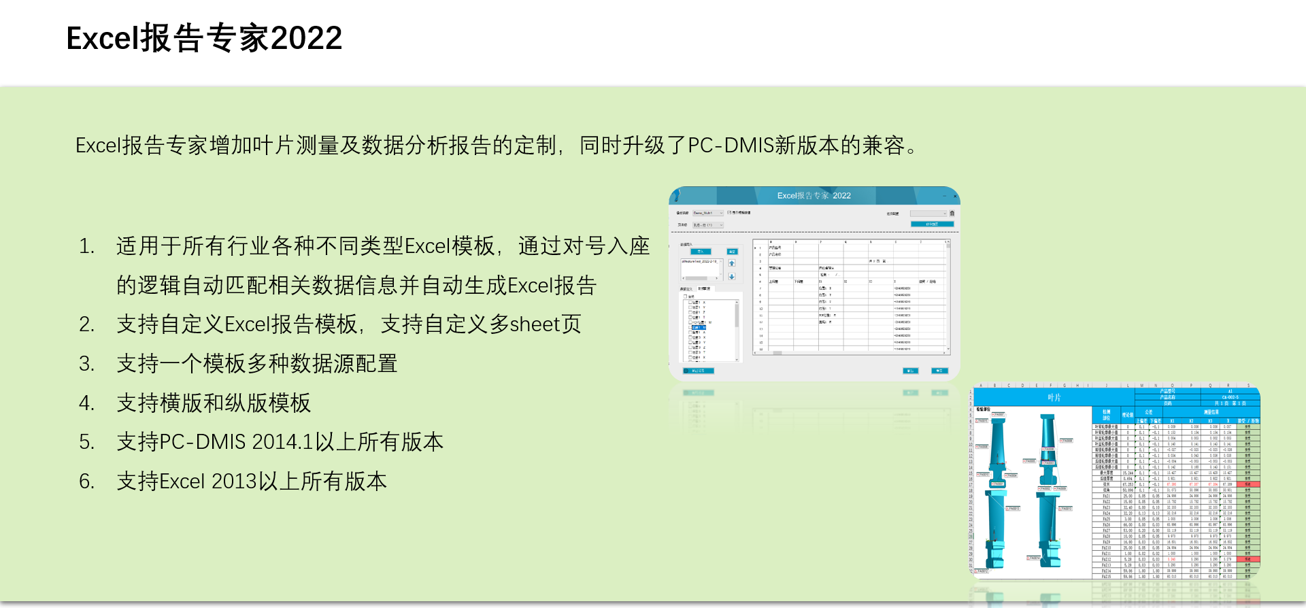Tick the first feature checkbox in the list
The image size is (1306, 608).
click(x=690, y=303)
